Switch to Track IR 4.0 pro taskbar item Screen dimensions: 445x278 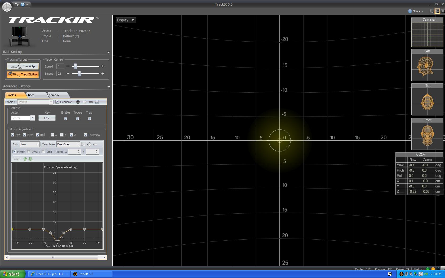click(x=49, y=274)
